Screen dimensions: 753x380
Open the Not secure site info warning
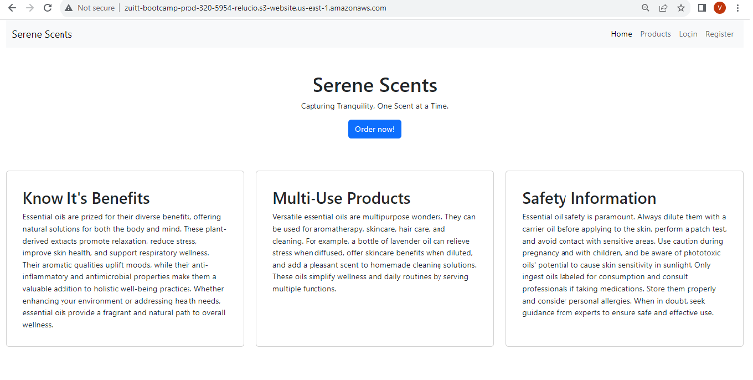pos(90,8)
